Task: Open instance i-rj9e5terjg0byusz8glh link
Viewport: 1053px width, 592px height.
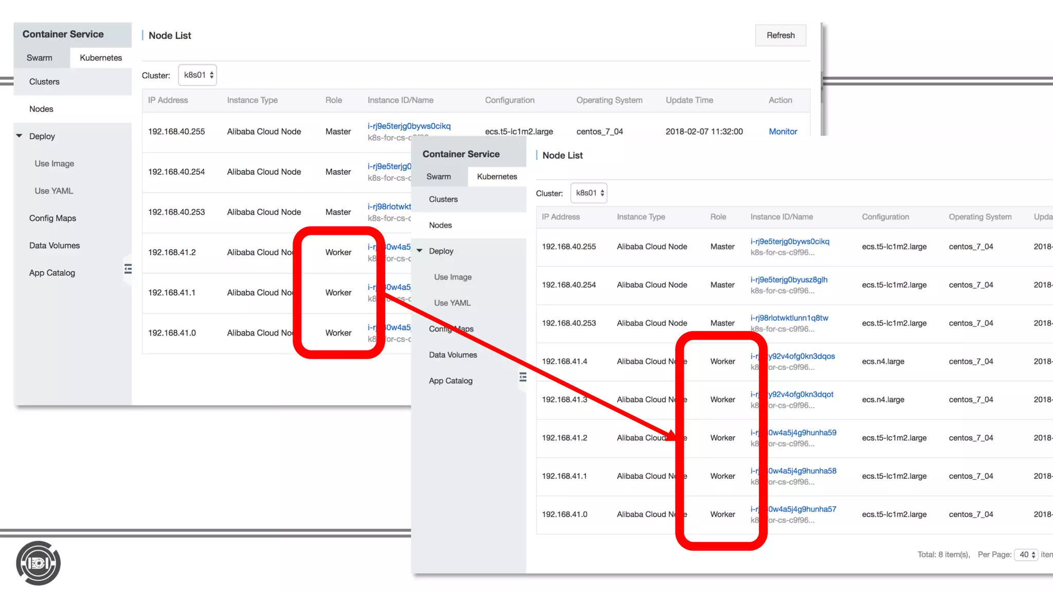Action: tap(789, 280)
